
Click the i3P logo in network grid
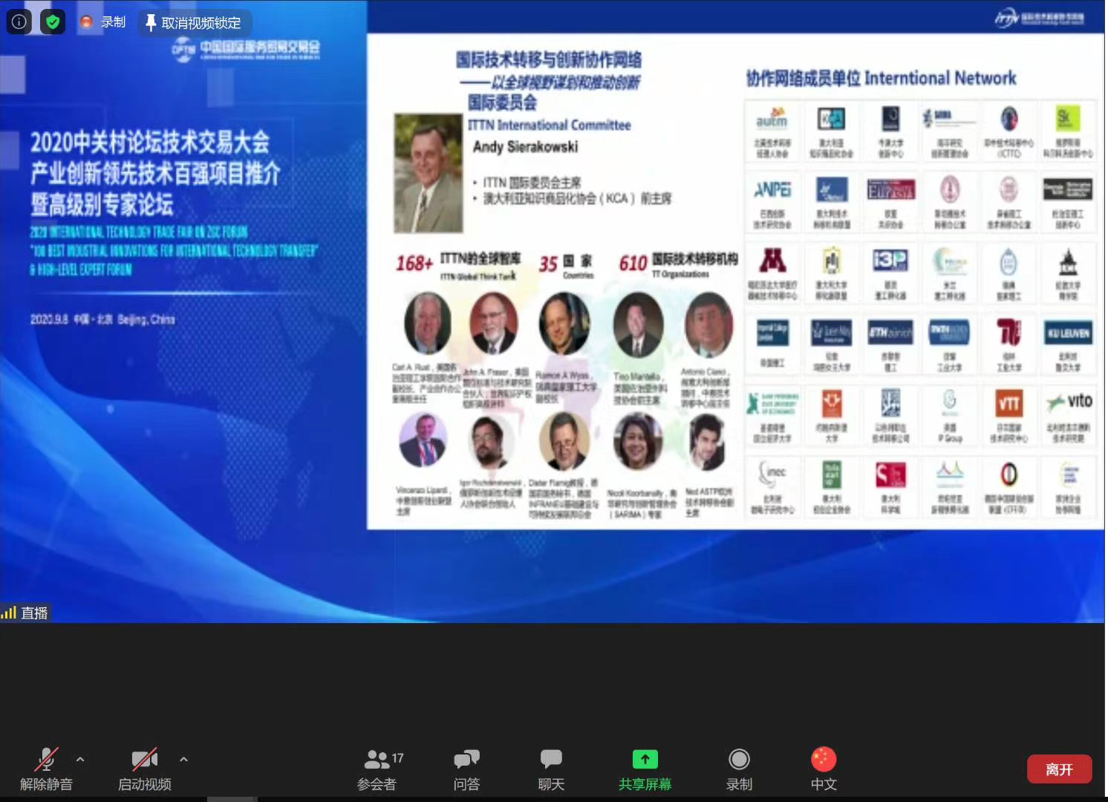click(890, 261)
